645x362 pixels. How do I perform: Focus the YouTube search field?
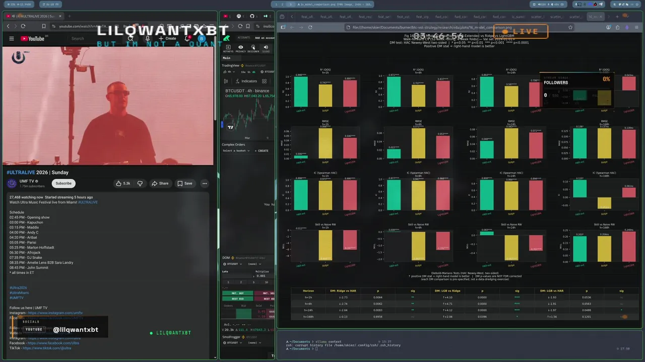[x=96, y=38]
